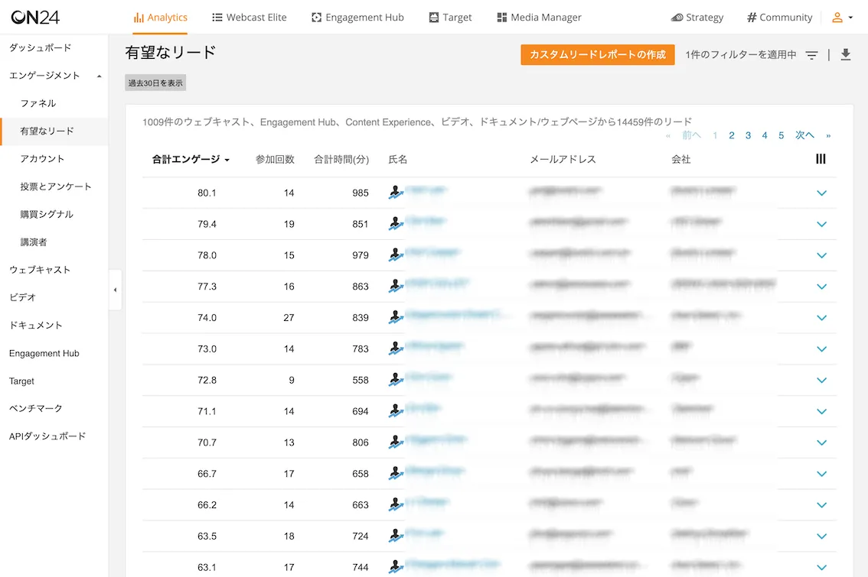The width and height of the screenshot is (868, 577).
Task: Open the filter settings icon
Action: click(x=811, y=55)
